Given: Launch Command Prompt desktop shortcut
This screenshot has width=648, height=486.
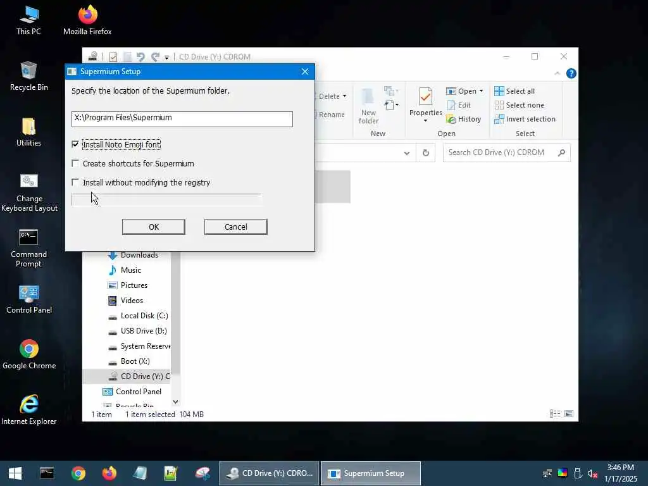Looking at the screenshot, I should (28, 248).
